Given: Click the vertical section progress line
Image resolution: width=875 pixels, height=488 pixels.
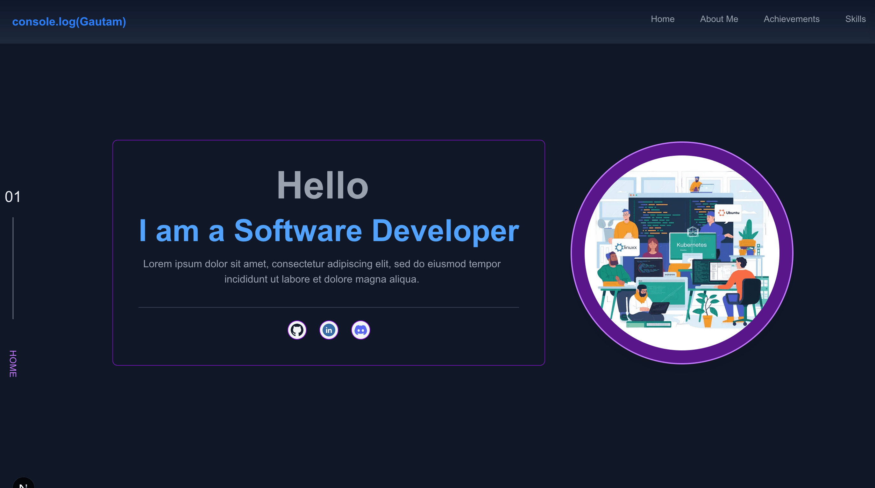Looking at the screenshot, I should (13, 268).
